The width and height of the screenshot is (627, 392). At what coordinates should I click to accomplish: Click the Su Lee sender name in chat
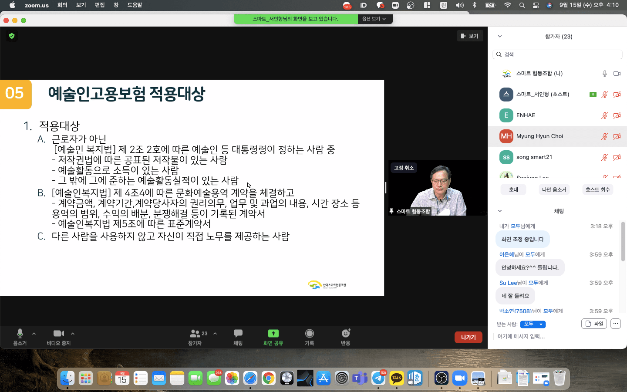(x=508, y=283)
